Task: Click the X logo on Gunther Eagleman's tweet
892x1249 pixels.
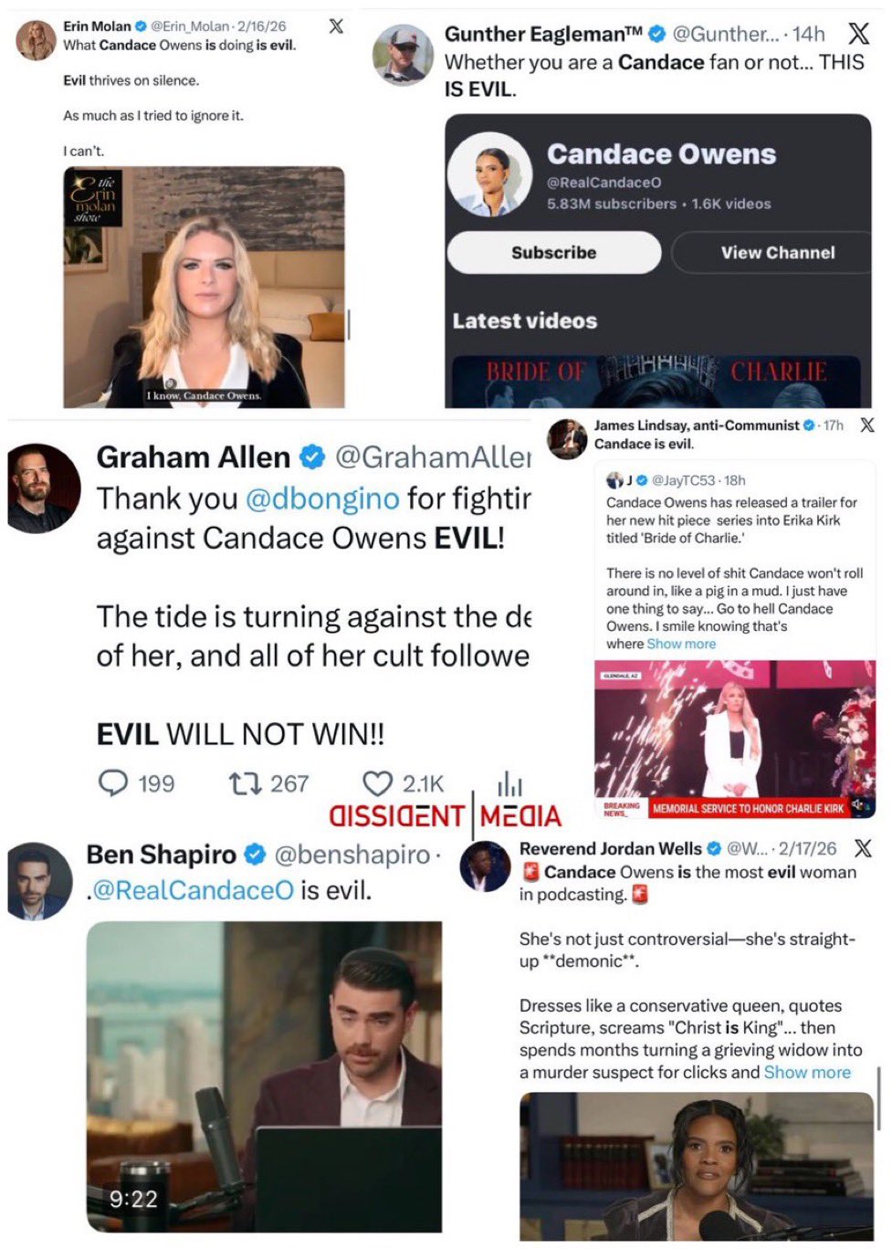Action: coord(858,34)
